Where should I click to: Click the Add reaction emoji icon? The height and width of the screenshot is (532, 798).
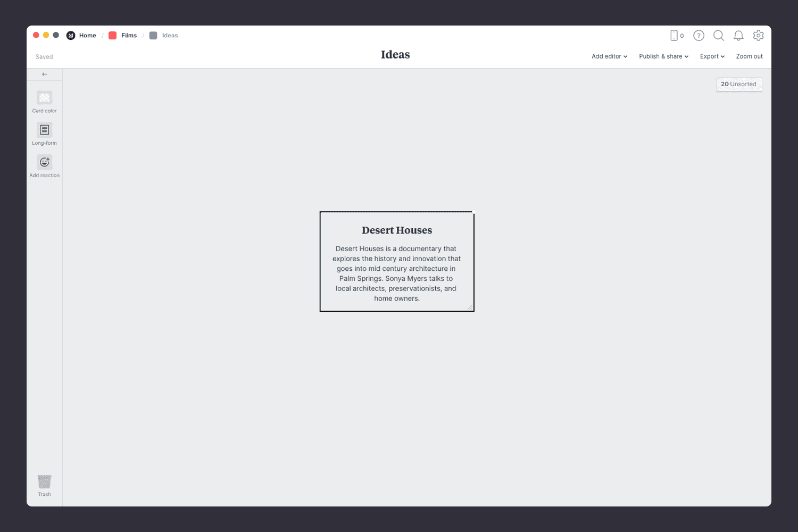(44, 162)
